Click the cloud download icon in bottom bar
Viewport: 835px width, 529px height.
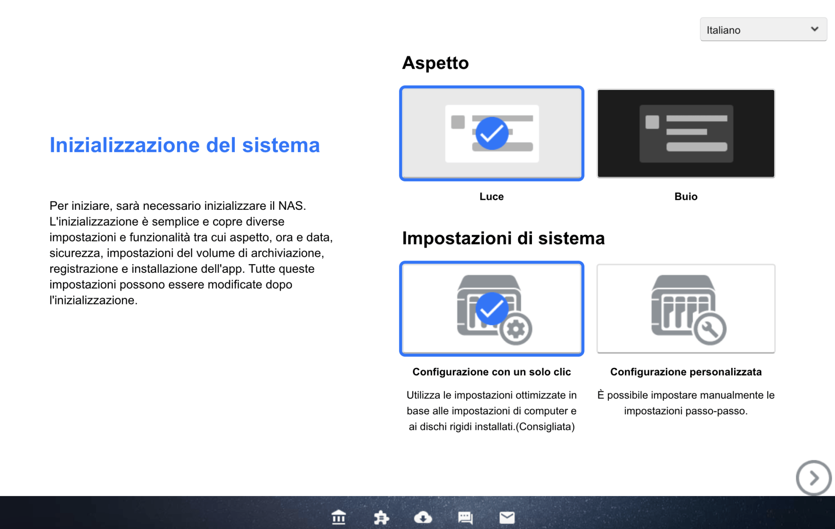423,517
